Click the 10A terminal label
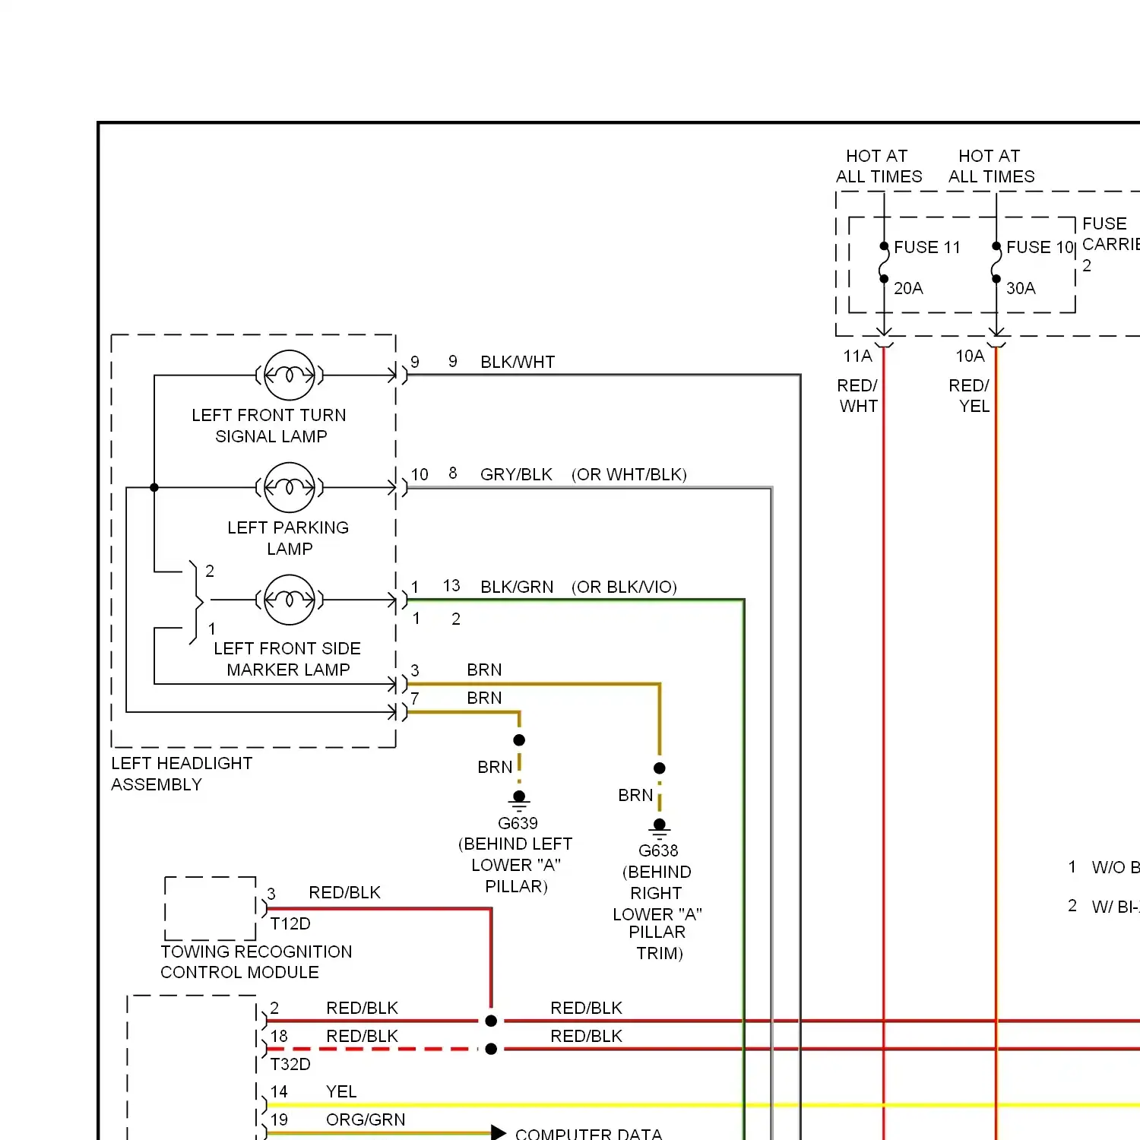 (970, 356)
